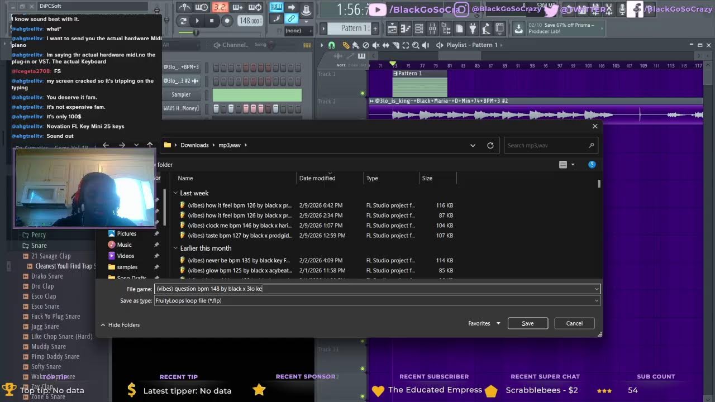The height and width of the screenshot is (402, 715).
Task: Select the playlist Paint brush tool
Action: [x=355, y=45]
